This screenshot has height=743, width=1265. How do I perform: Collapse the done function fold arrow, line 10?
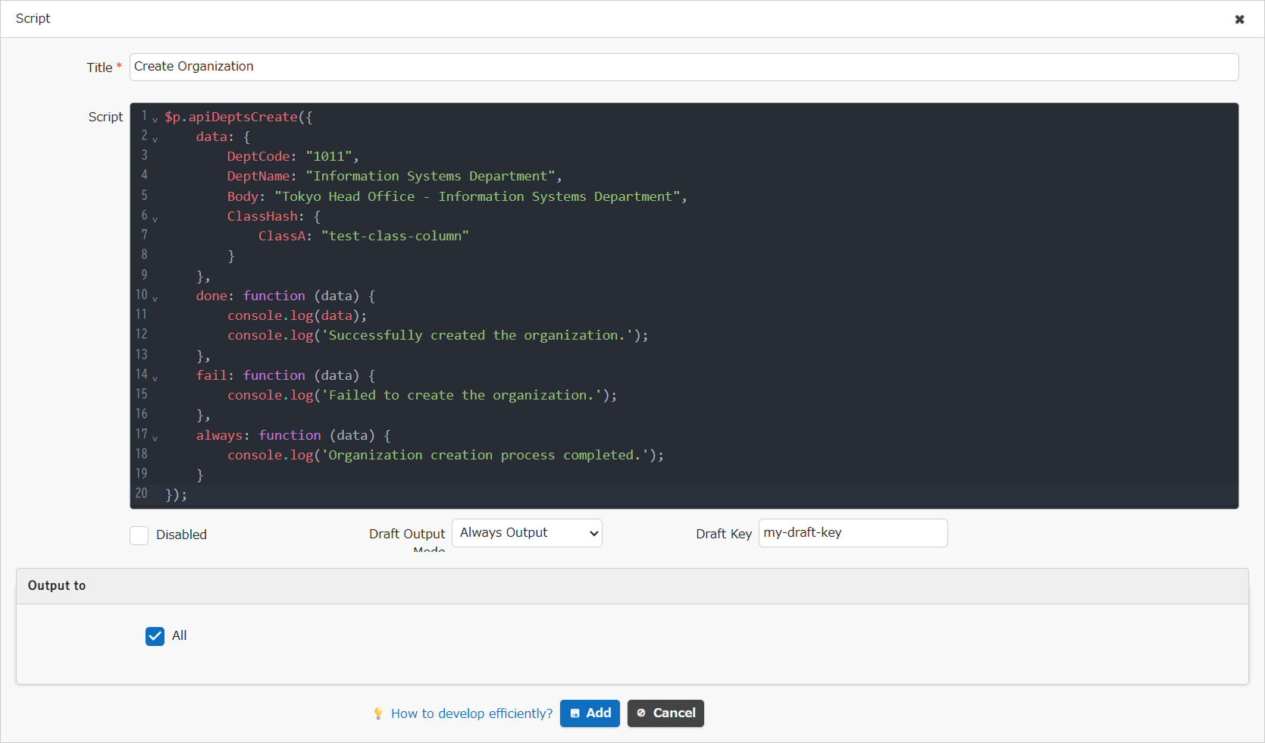tap(155, 298)
